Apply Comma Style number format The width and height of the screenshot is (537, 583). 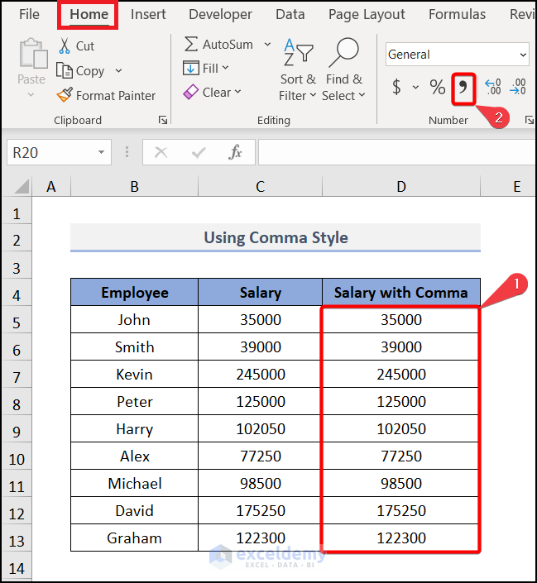(x=463, y=88)
